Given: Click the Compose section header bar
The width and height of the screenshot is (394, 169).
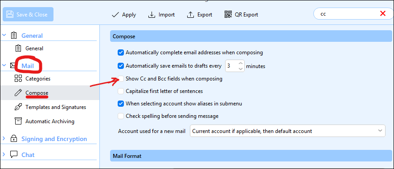Looking at the screenshot, I should pos(251,36).
